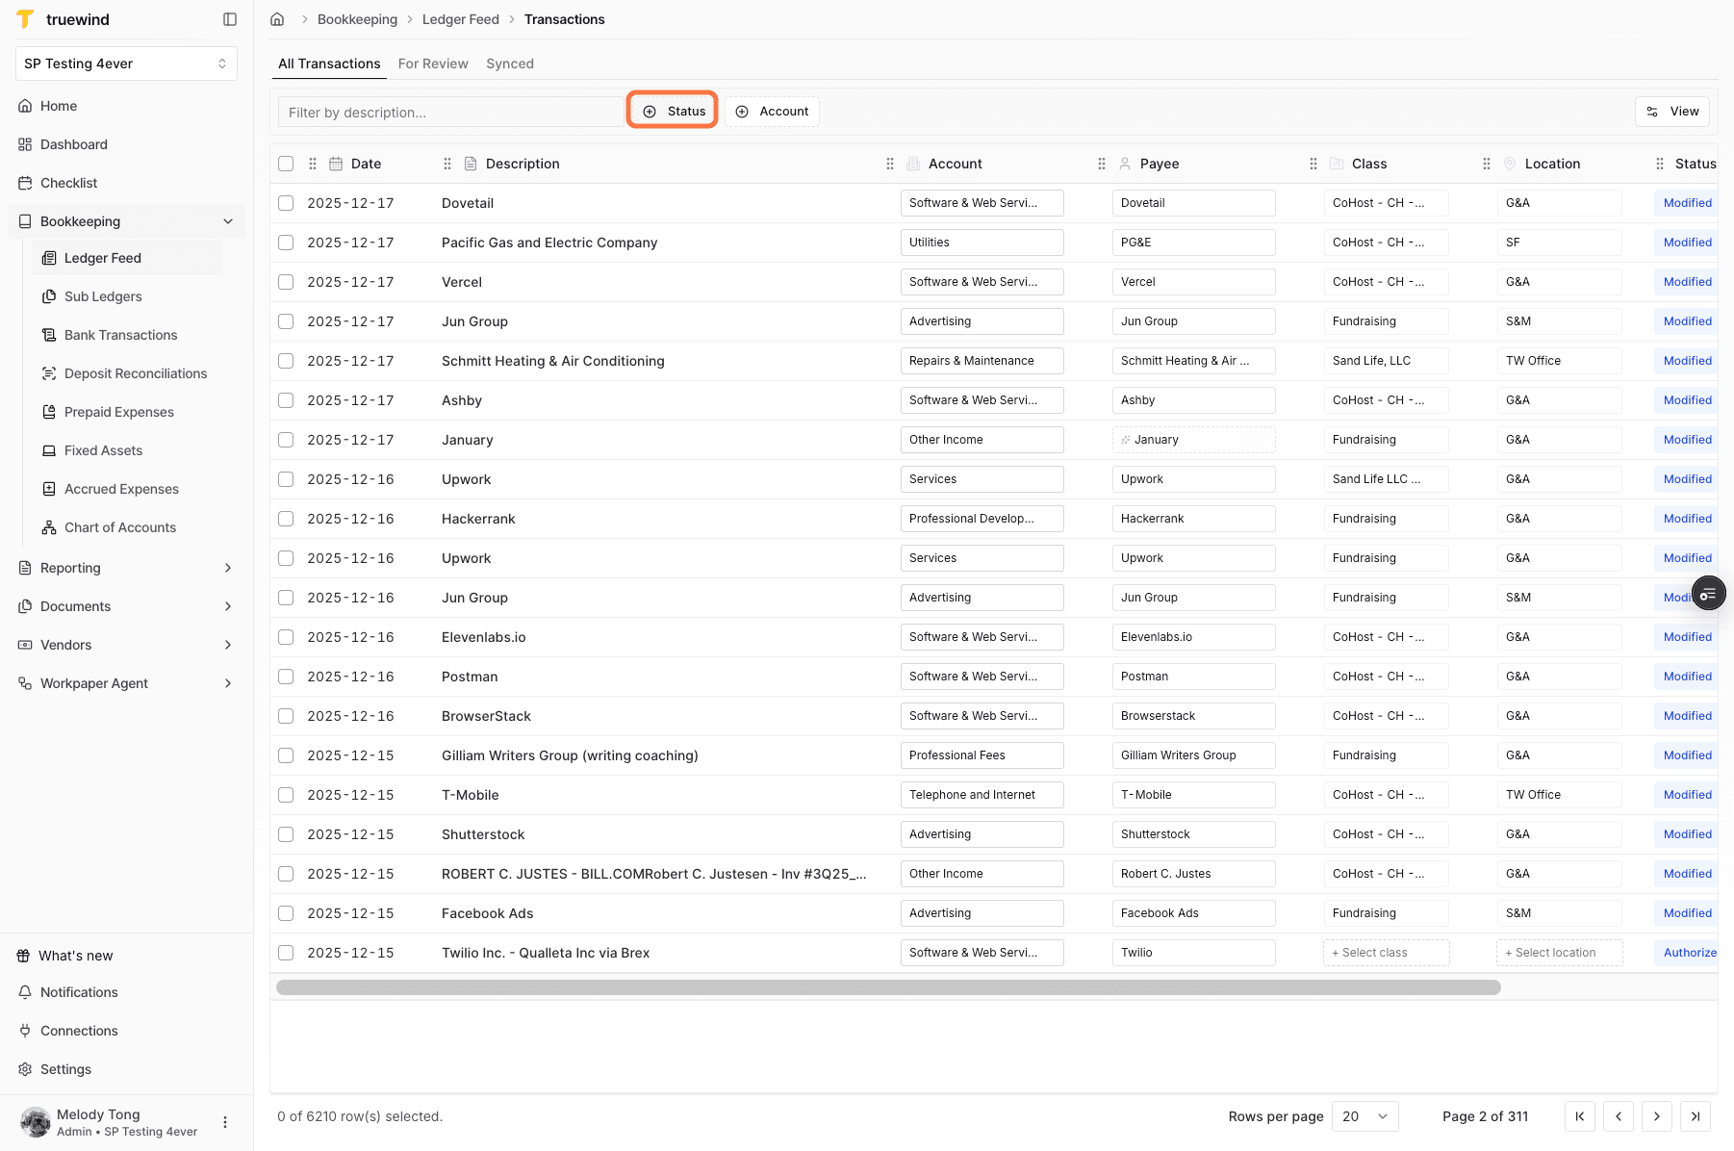Click the floating list widget icon
The width and height of the screenshot is (1734, 1151).
tap(1709, 595)
